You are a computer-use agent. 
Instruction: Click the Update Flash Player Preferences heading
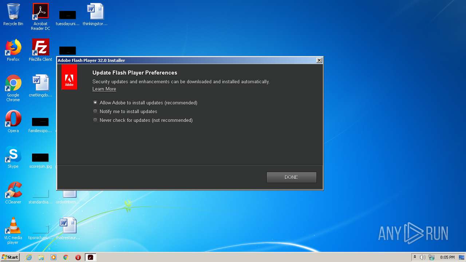[x=135, y=73]
